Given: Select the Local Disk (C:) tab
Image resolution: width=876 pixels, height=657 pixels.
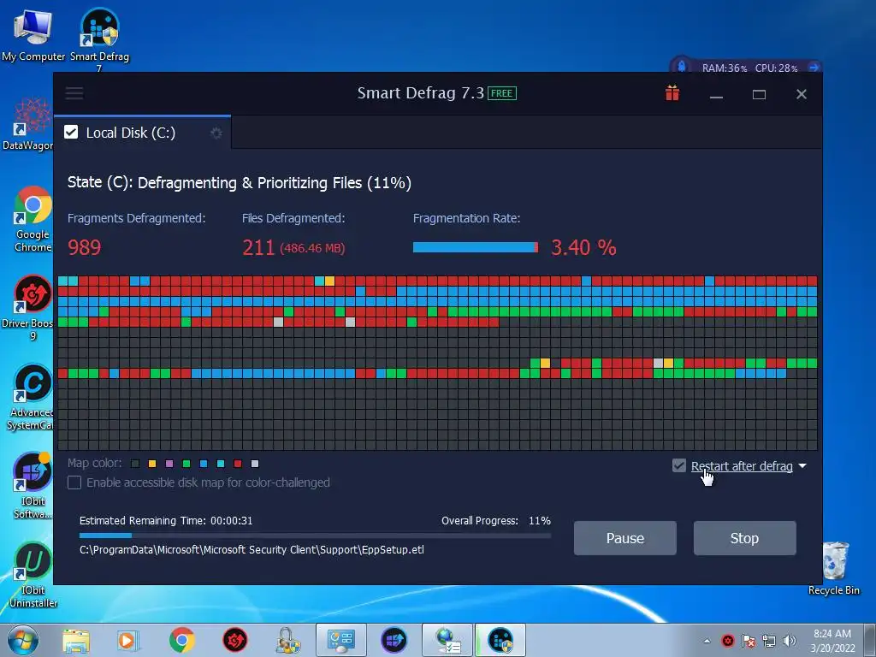Looking at the screenshot, I should coord(143,133).
